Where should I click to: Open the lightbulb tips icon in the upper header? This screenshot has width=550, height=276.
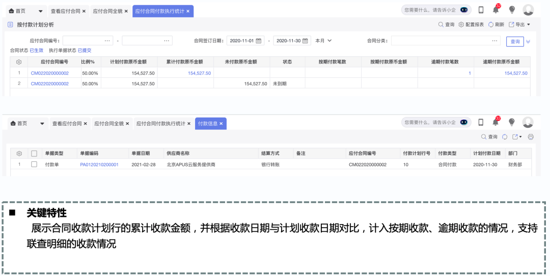point(512,10)
